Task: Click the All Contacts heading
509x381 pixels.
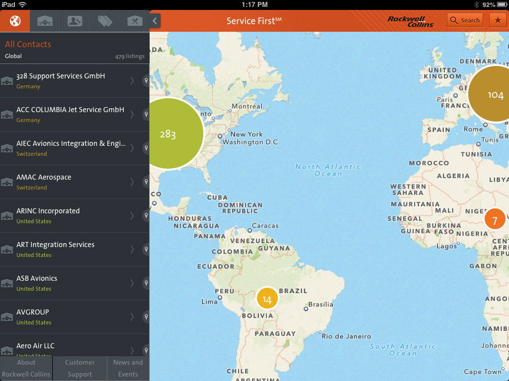Action: (x=28, y=44)
